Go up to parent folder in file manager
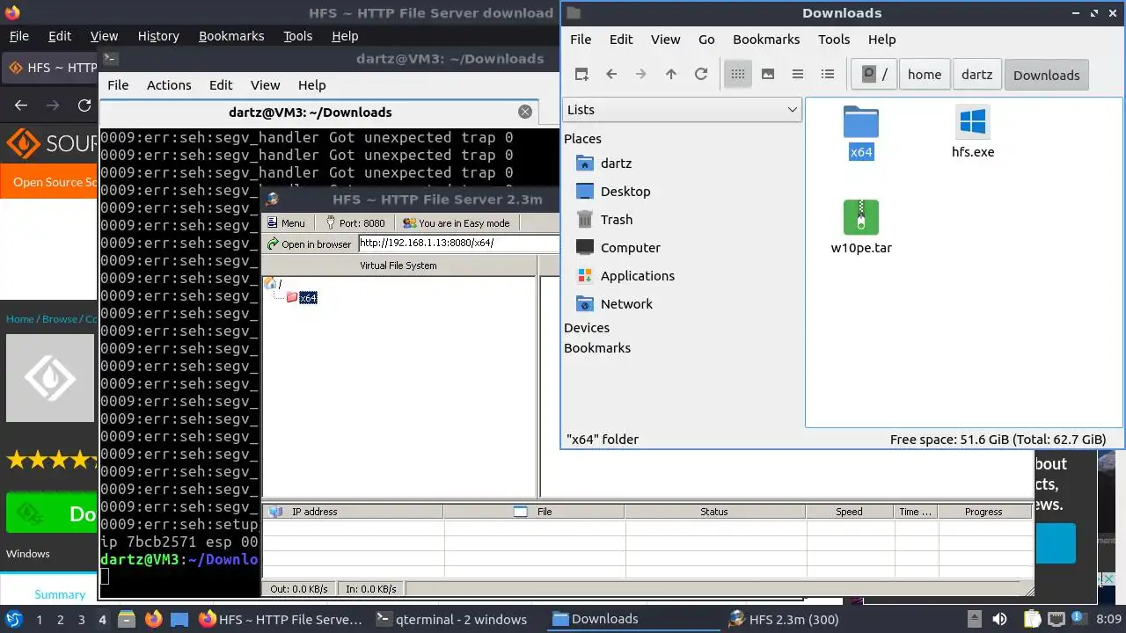The height and width of the screenshot is (633, 1126). point(671,75)
